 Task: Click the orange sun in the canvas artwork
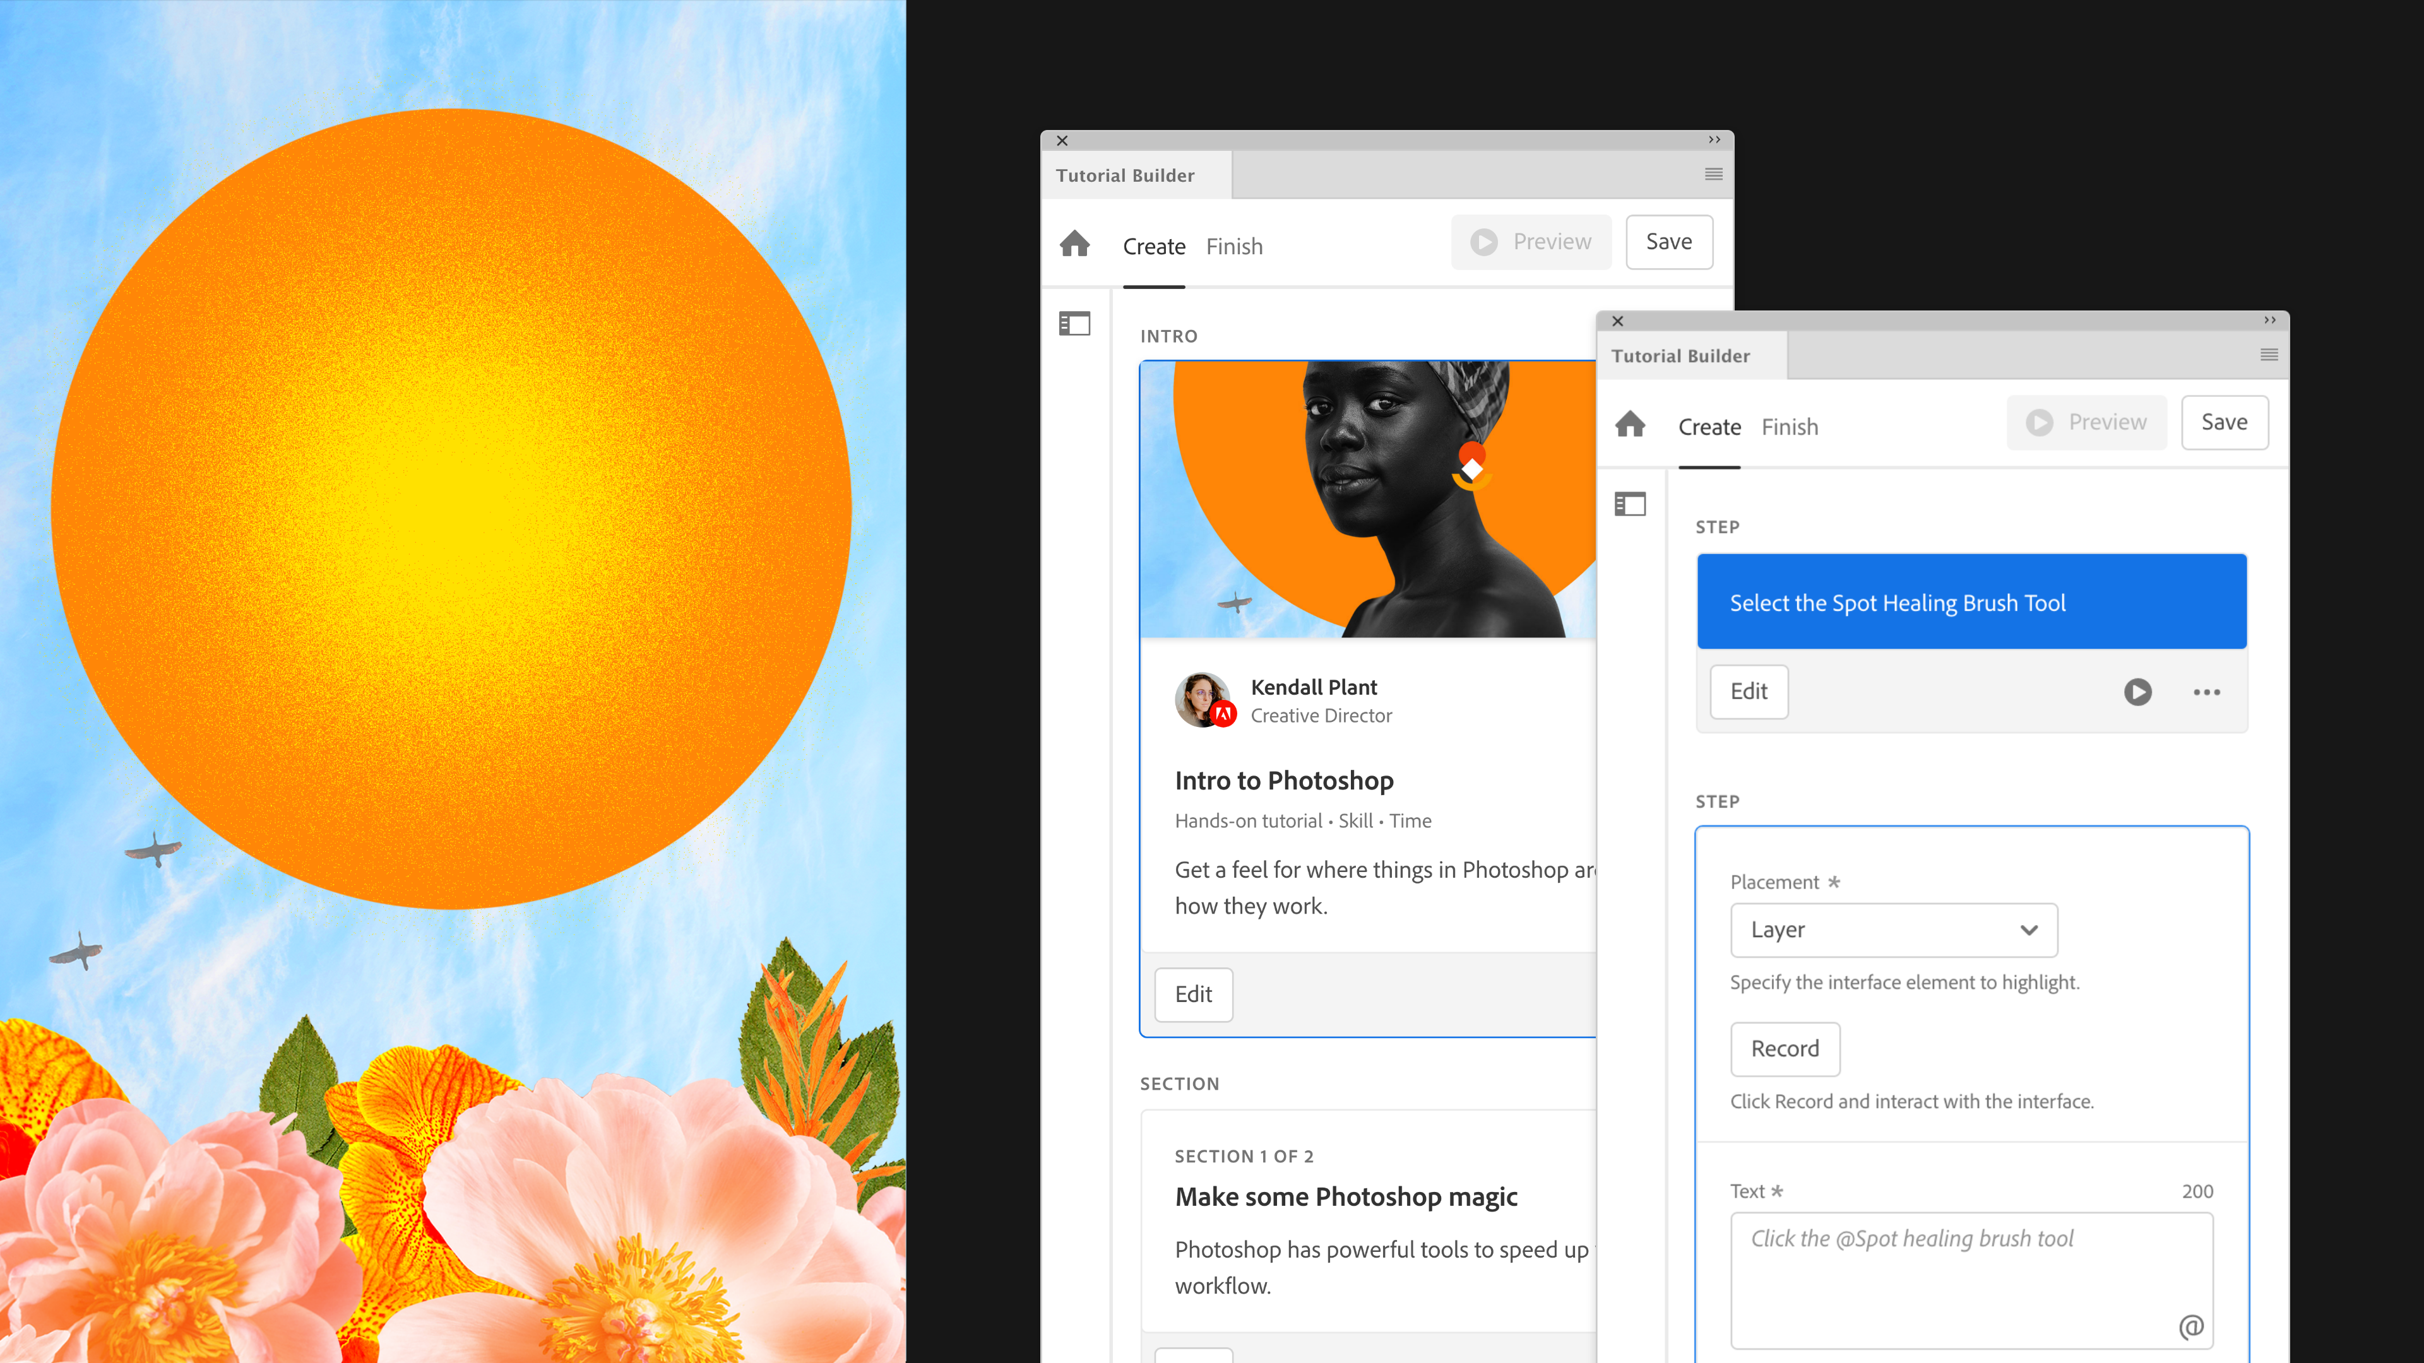(452, 509)
